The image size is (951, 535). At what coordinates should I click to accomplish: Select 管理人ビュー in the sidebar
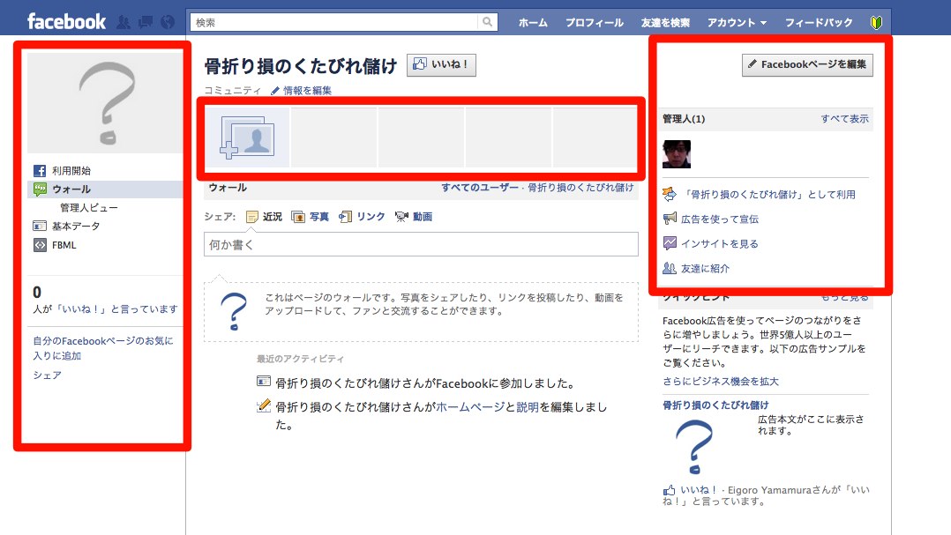tap(88, 208)
